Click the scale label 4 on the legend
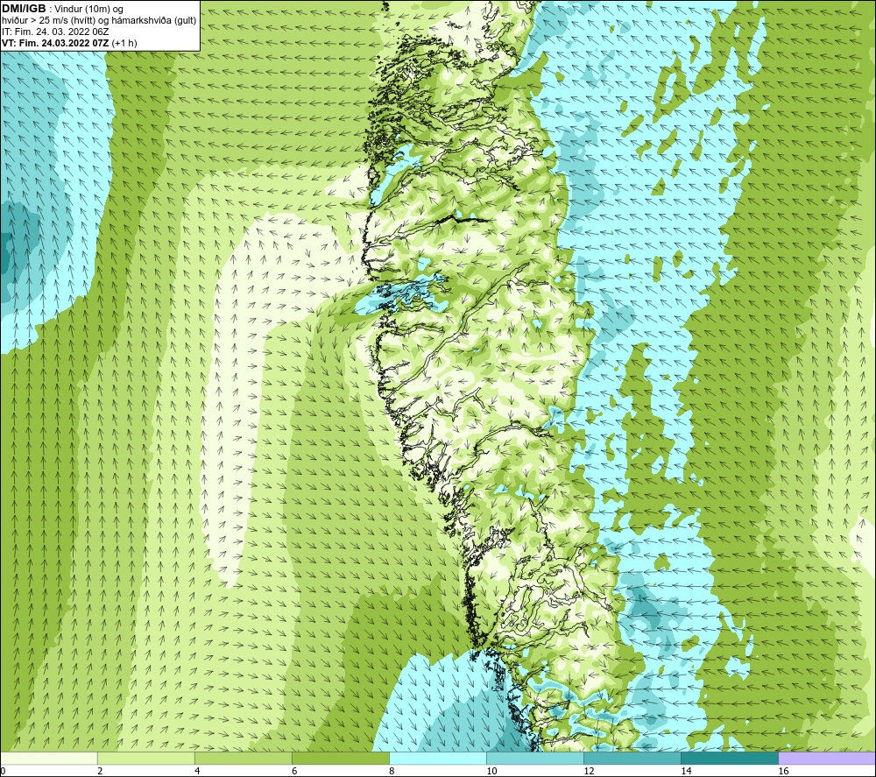The width and height of the screenshot is (876, 777). tap(197, 772)
